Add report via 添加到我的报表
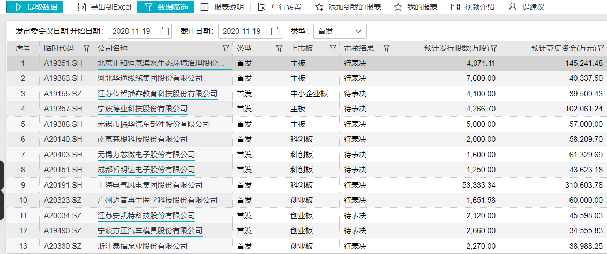The height and width of the screenshot is (254, 607). pyautogui.click(x=348, y=7)
